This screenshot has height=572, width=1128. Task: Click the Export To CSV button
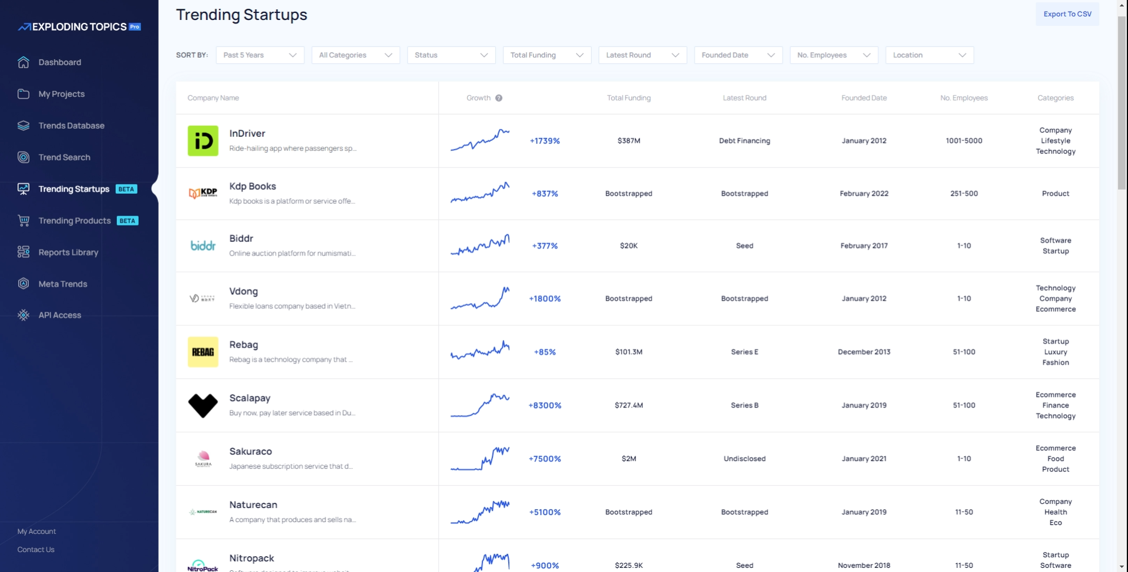click(1067, 14)
